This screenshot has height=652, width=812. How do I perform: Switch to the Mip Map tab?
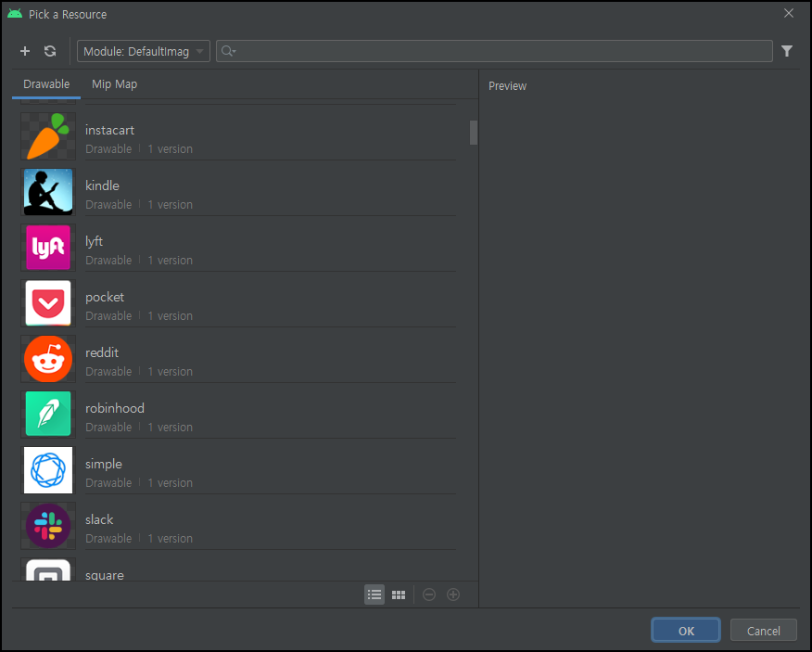point(114,84)
